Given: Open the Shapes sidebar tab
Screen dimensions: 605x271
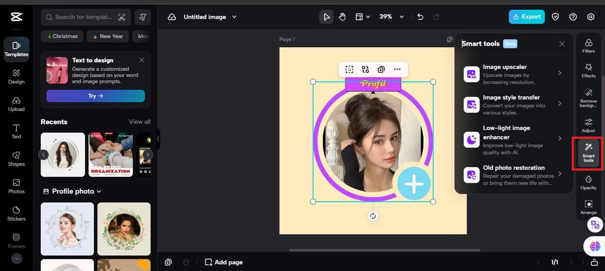Looking at the screenshot, I should tap(16, 159).
